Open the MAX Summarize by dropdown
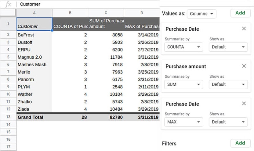 coord(183,122)
